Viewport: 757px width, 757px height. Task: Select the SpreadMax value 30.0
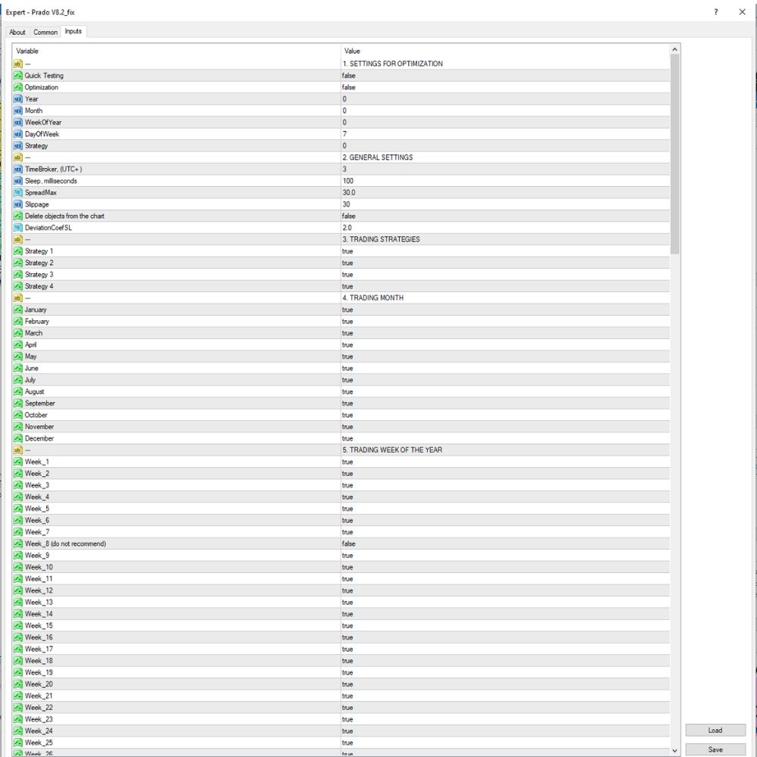click(348, 192)
